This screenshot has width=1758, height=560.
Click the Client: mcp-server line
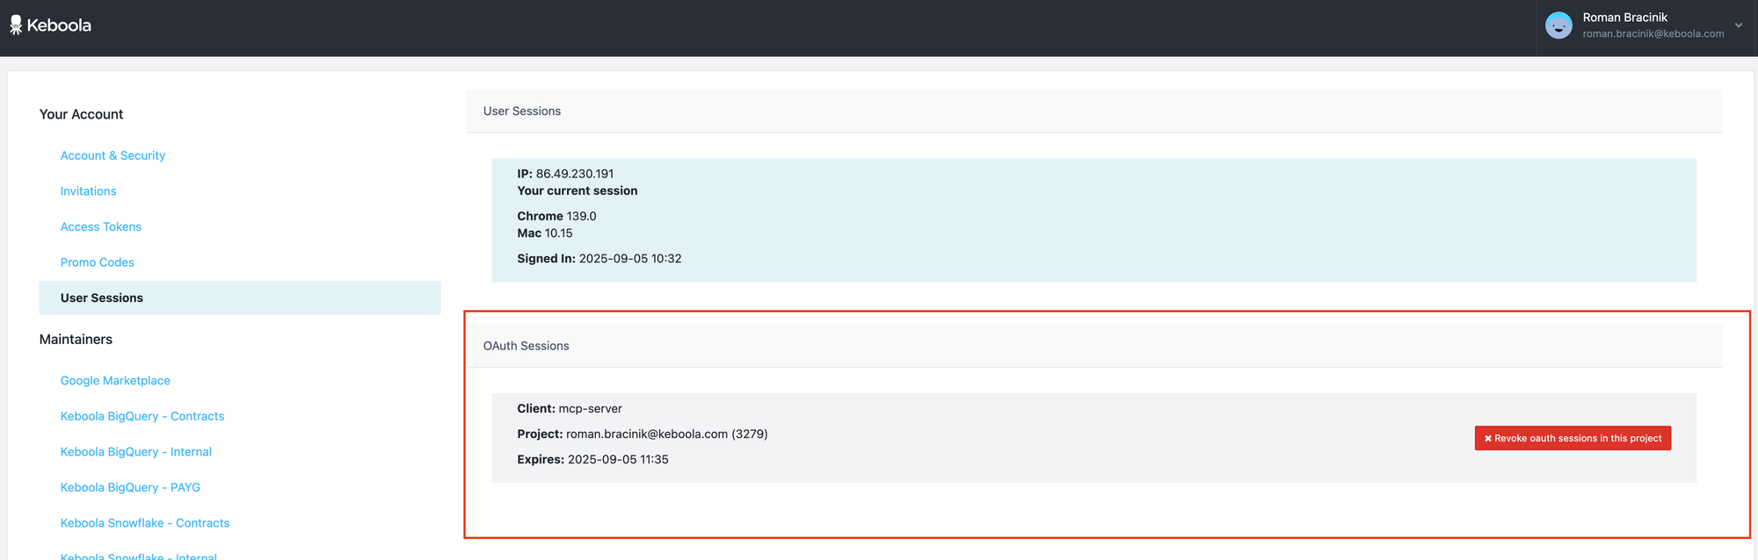tap(570, 409)
